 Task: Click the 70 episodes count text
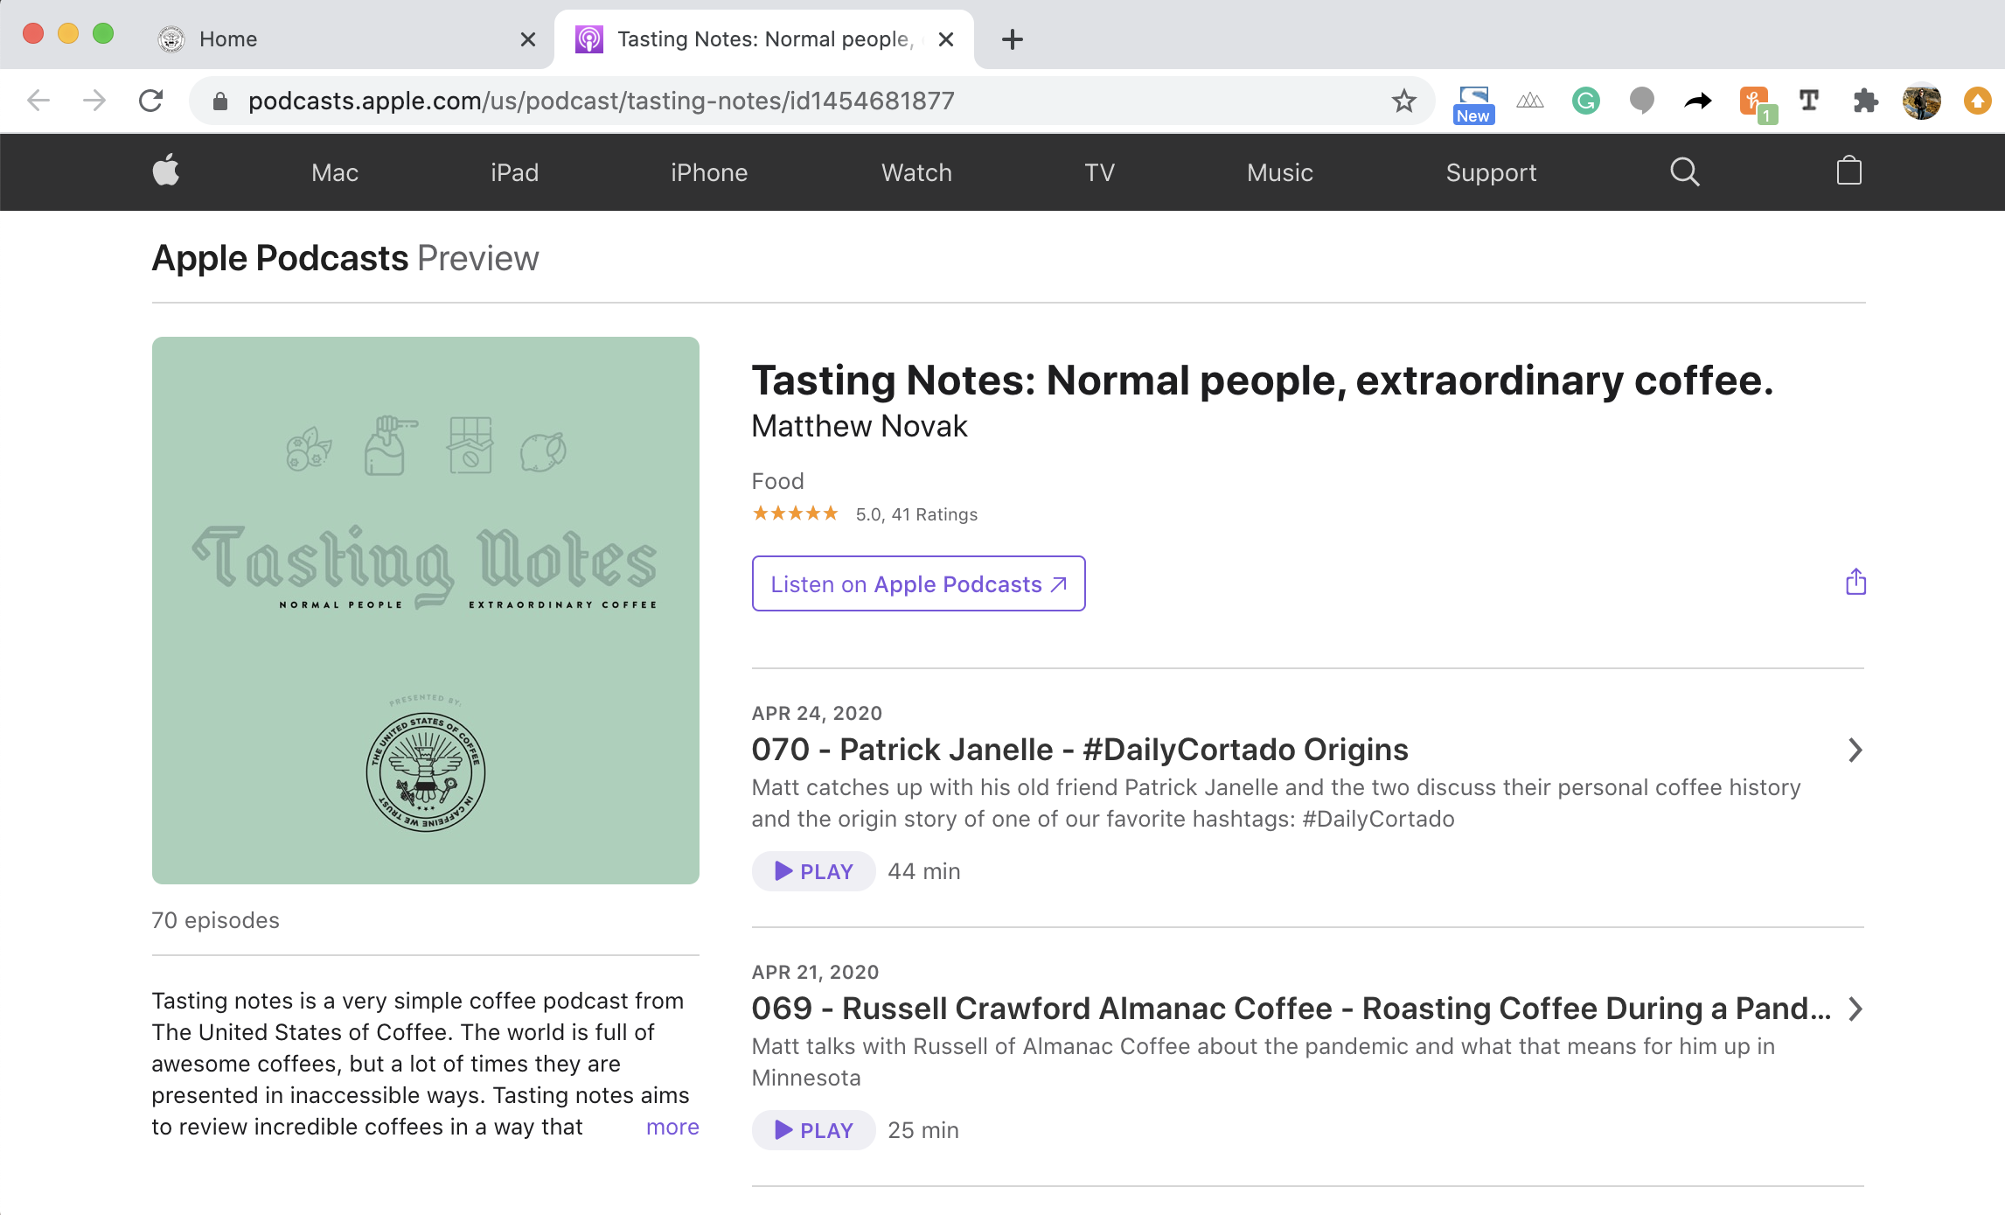tap(216, 920)
